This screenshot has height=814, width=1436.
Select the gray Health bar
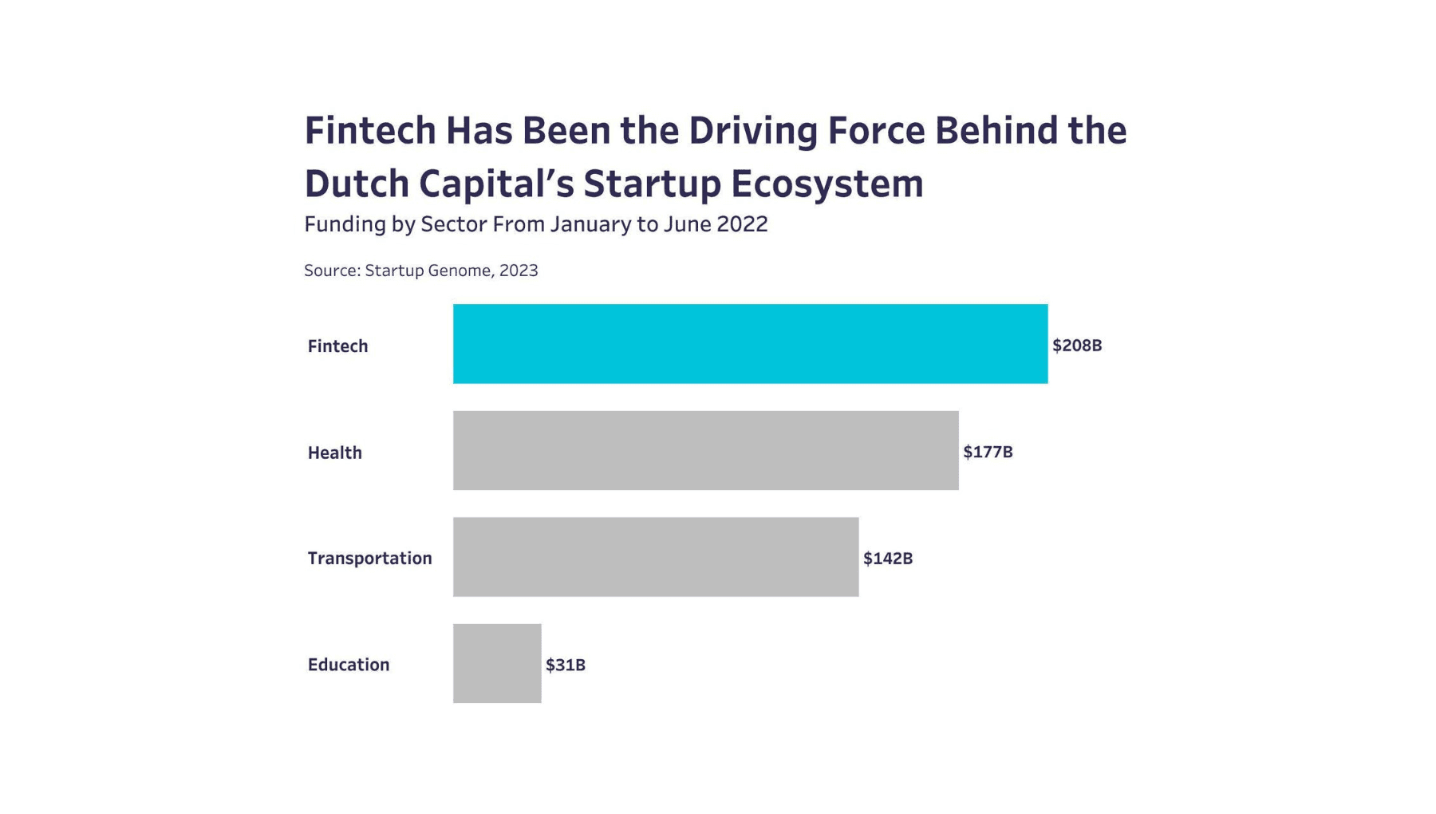coord(705,451)
